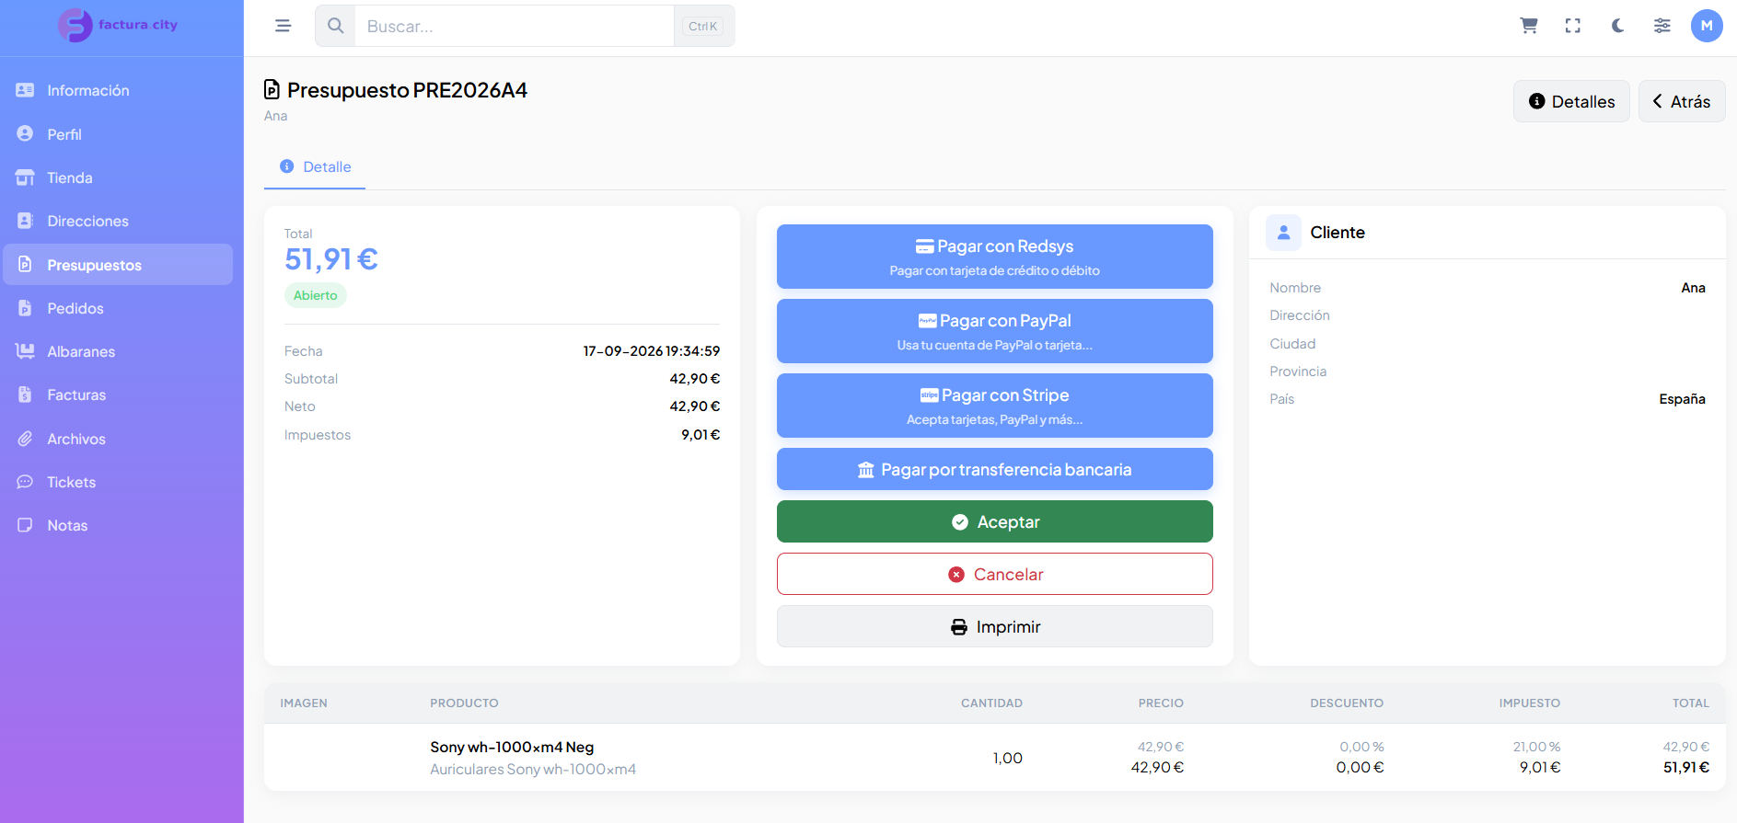This screenshot has width=1737, height=823.
Task: Toggle fullscreen mode icon
Action: (1573, 26)
